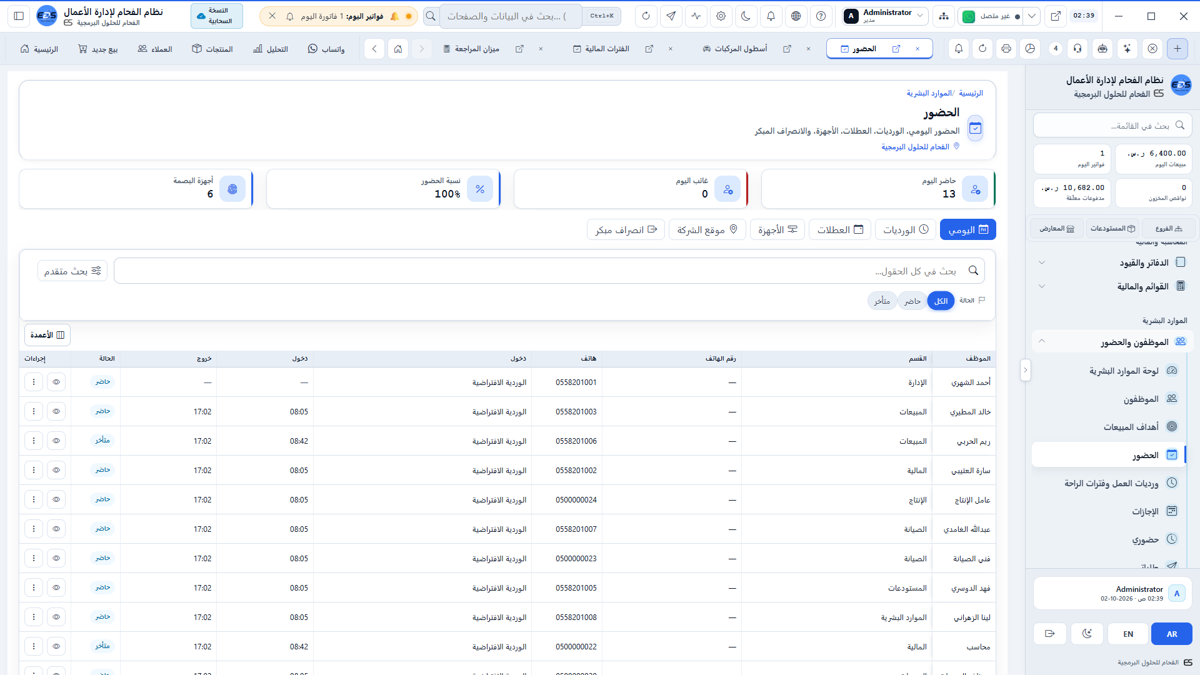Viewport: 1200px width, 675px height.
Task: Click الموارد البشرية breadcrumb link
Action: 929,93
